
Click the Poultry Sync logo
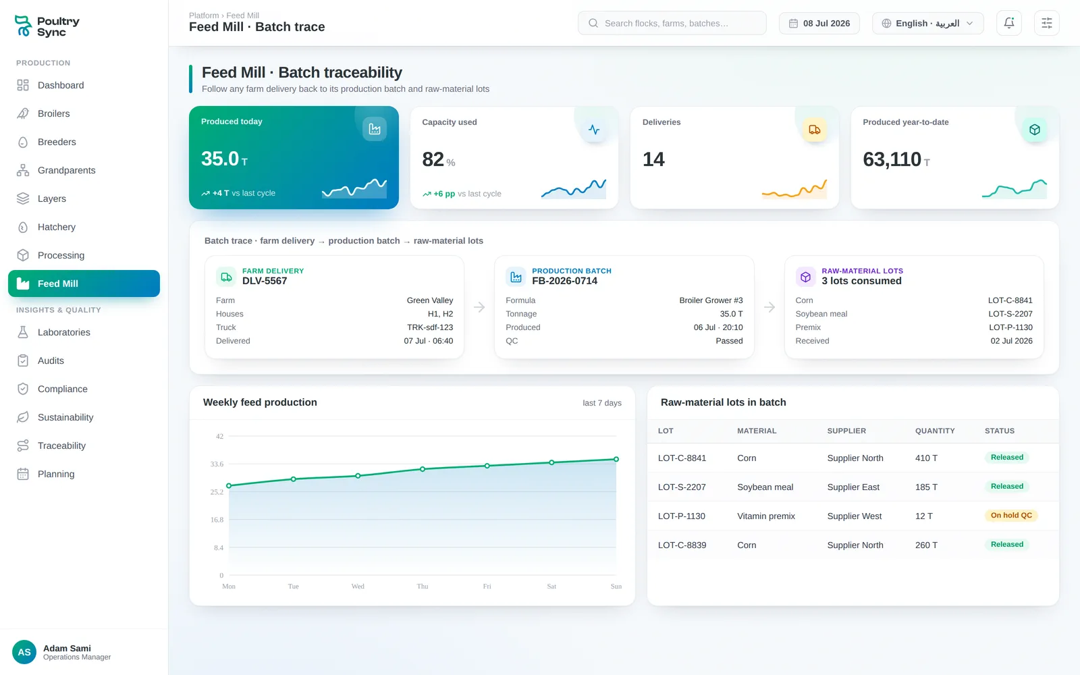47,26
